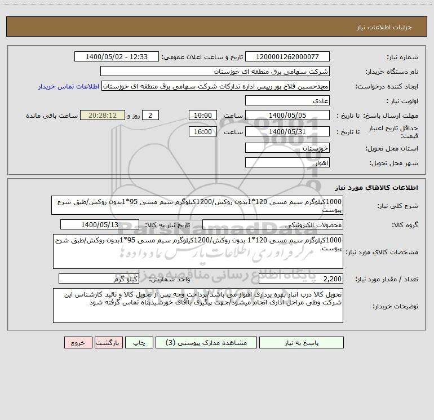Click the quantity field showing 2,200
This screenshot has height=420, width=434.
pyautogui.click(x=301, y=279)
